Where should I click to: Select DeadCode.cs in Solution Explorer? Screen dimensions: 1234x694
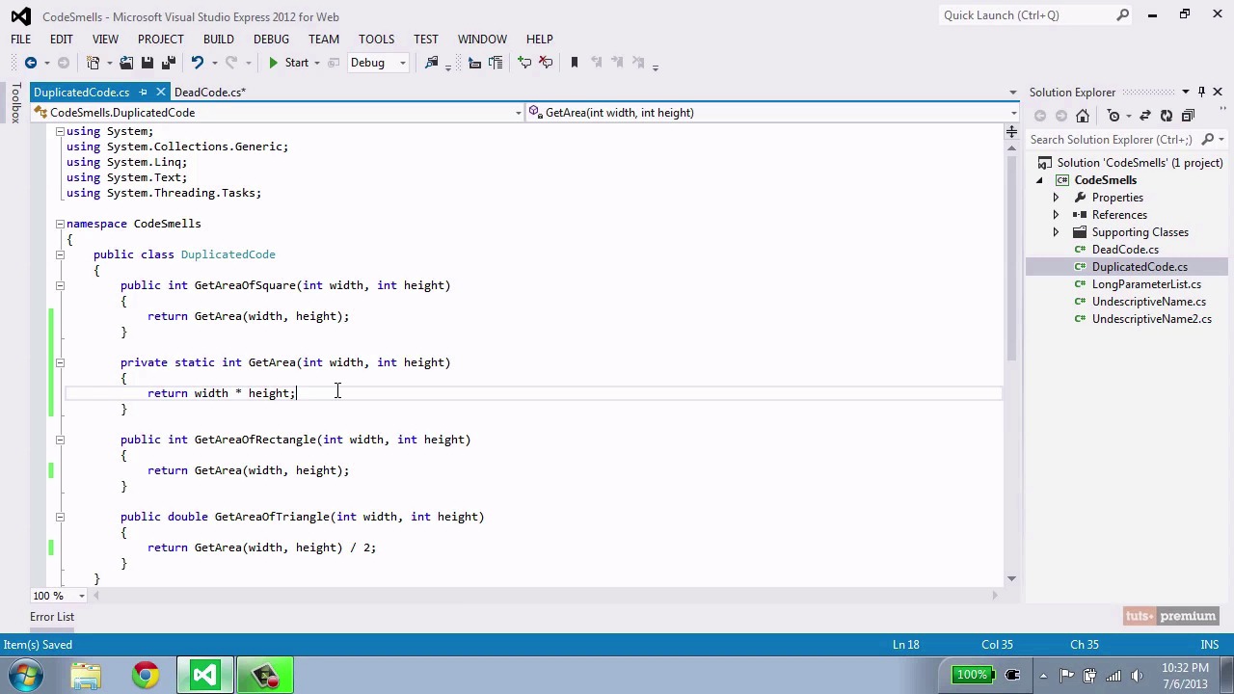(1125, 250)
